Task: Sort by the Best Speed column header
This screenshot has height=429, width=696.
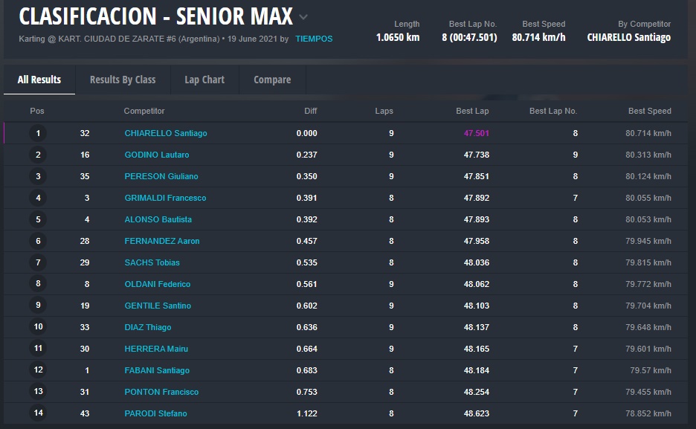Action: point(649,112)
